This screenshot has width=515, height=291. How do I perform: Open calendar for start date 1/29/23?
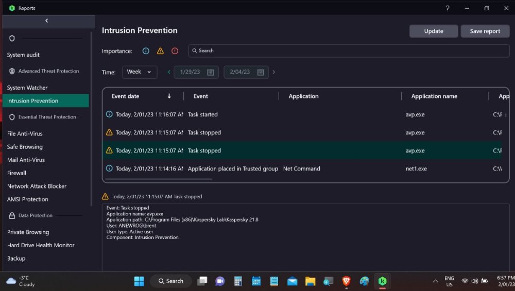tap(211, 72)
